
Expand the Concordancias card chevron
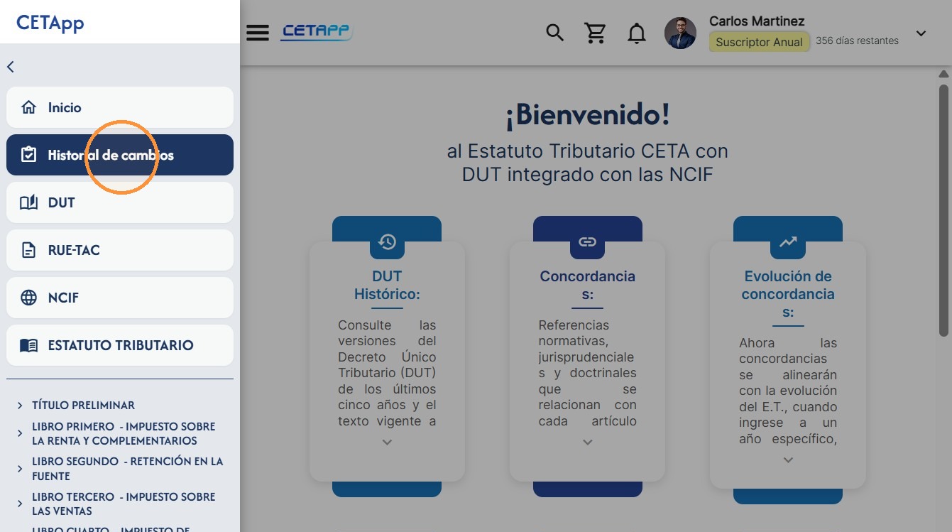click(x=587, y=442)
